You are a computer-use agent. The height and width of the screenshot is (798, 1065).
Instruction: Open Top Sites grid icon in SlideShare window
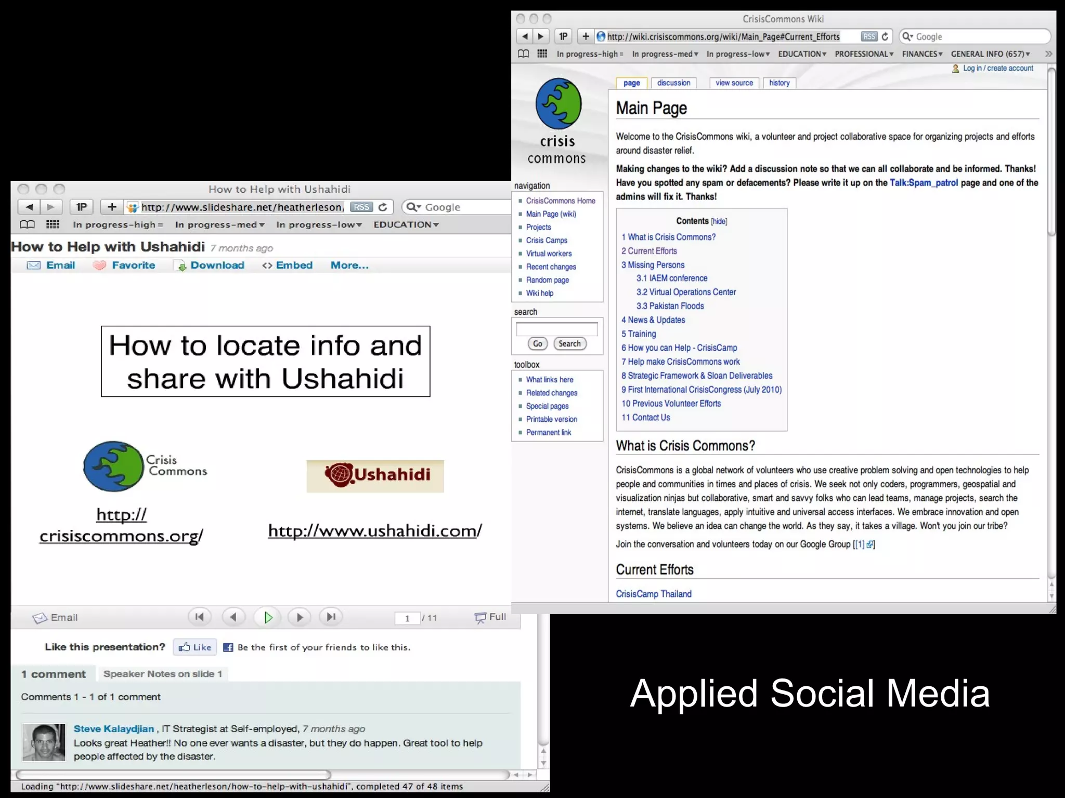(53, 224)
